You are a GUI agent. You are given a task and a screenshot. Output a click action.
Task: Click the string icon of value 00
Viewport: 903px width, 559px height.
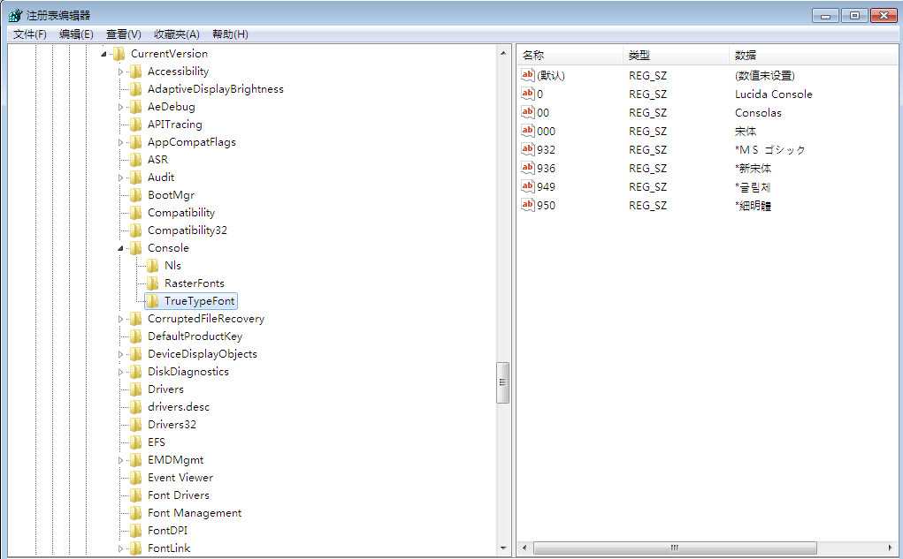coord(527,112)
